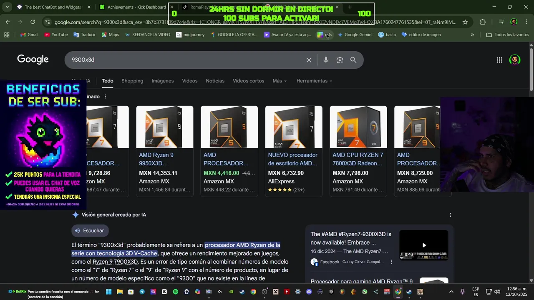Switch to the Videos cortos tab
Screen dimensions: 534x300
pyautogui.click(x=249, y=81)
